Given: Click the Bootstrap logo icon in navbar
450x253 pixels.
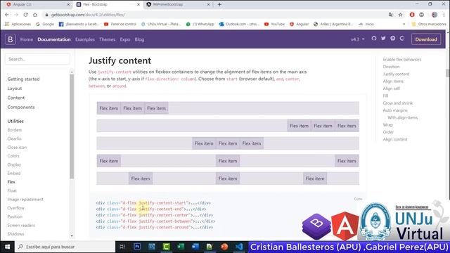Looking at the screenshot, I should point(11,39).
